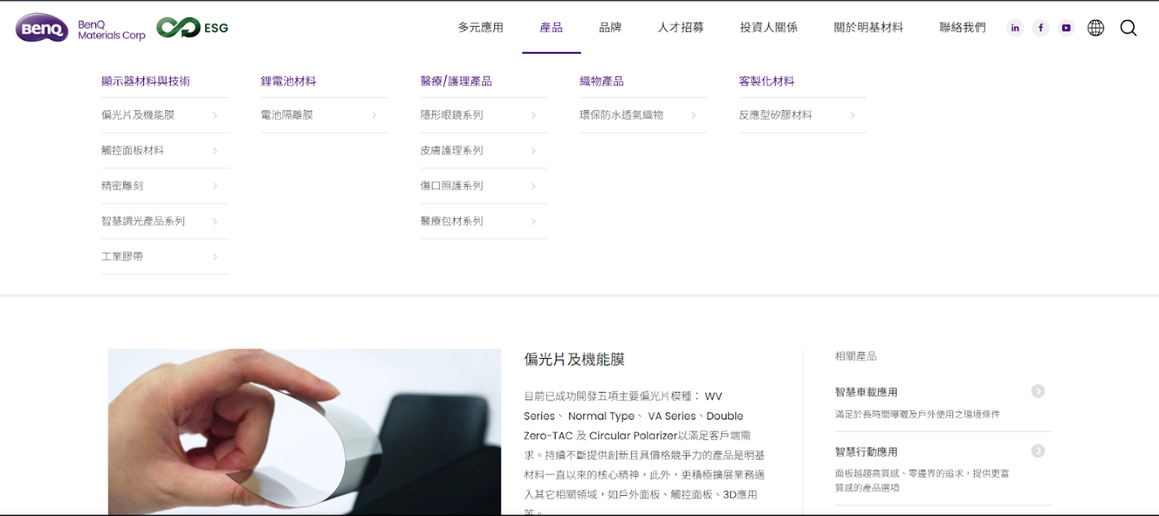The width and height of the screenshot is (1159, 516).
Task: Click the polarizer film product photo
Action: (304, 431)
